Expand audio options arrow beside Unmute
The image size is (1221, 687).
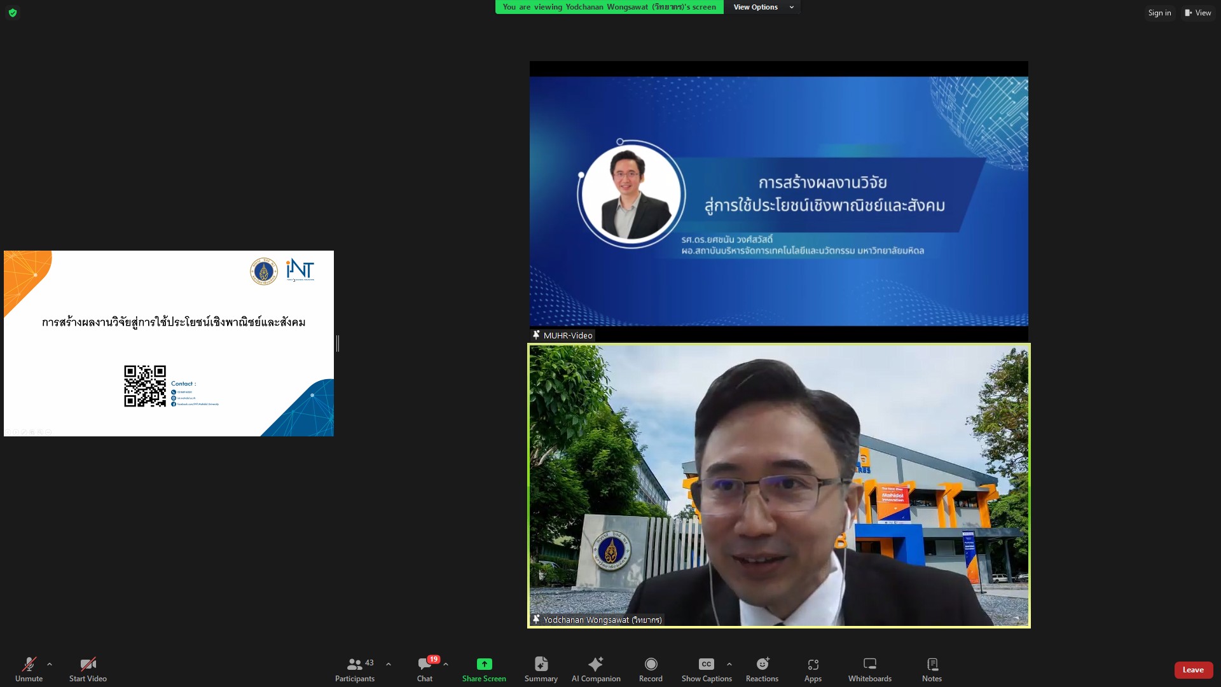tap(50, 664)
